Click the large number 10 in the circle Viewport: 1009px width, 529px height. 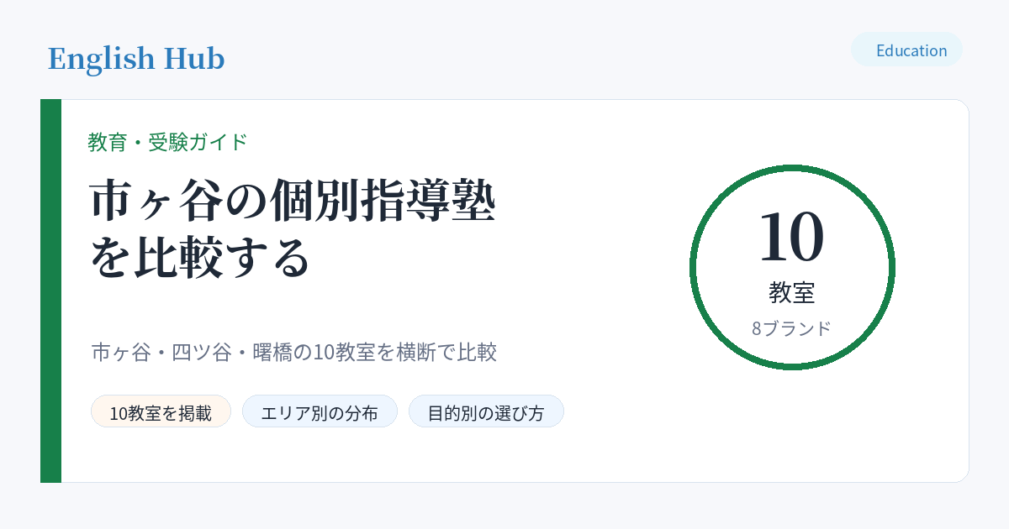[x=791, y=237]
